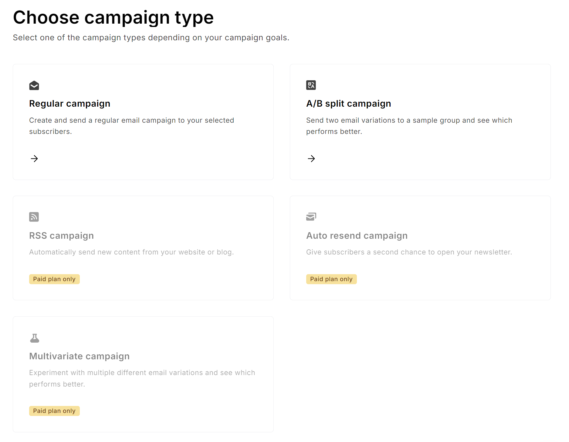Click the Regular campaign heading
The image size is (569, 442).
[x=69, y=103]
